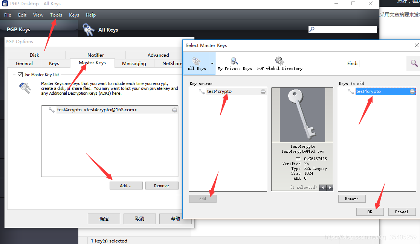This screenshot has width=420, height=244.
Task: Click the large key preview image
Action: 302,114
